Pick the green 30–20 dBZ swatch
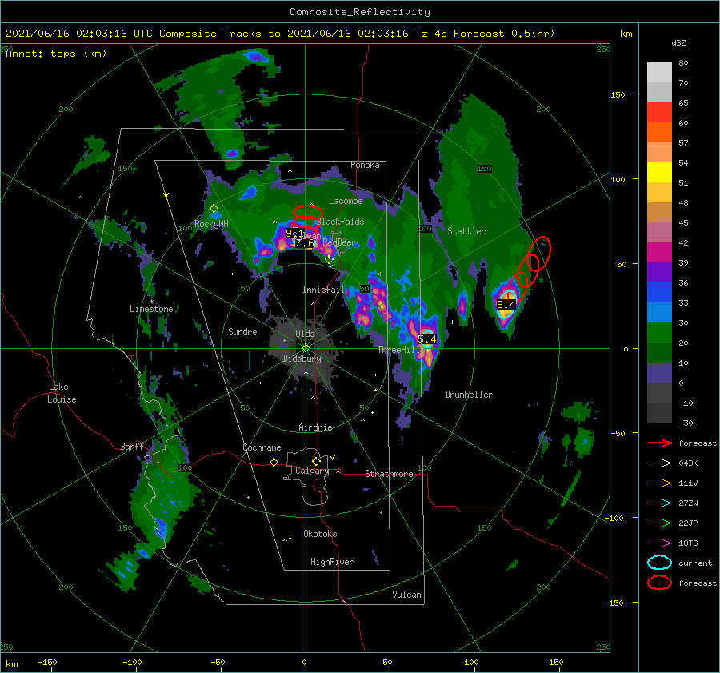The height and width of the screenshot is (673, 720). tap(659, 333)
